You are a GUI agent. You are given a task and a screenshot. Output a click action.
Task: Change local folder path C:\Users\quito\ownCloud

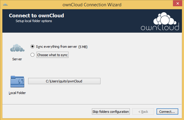64,81
